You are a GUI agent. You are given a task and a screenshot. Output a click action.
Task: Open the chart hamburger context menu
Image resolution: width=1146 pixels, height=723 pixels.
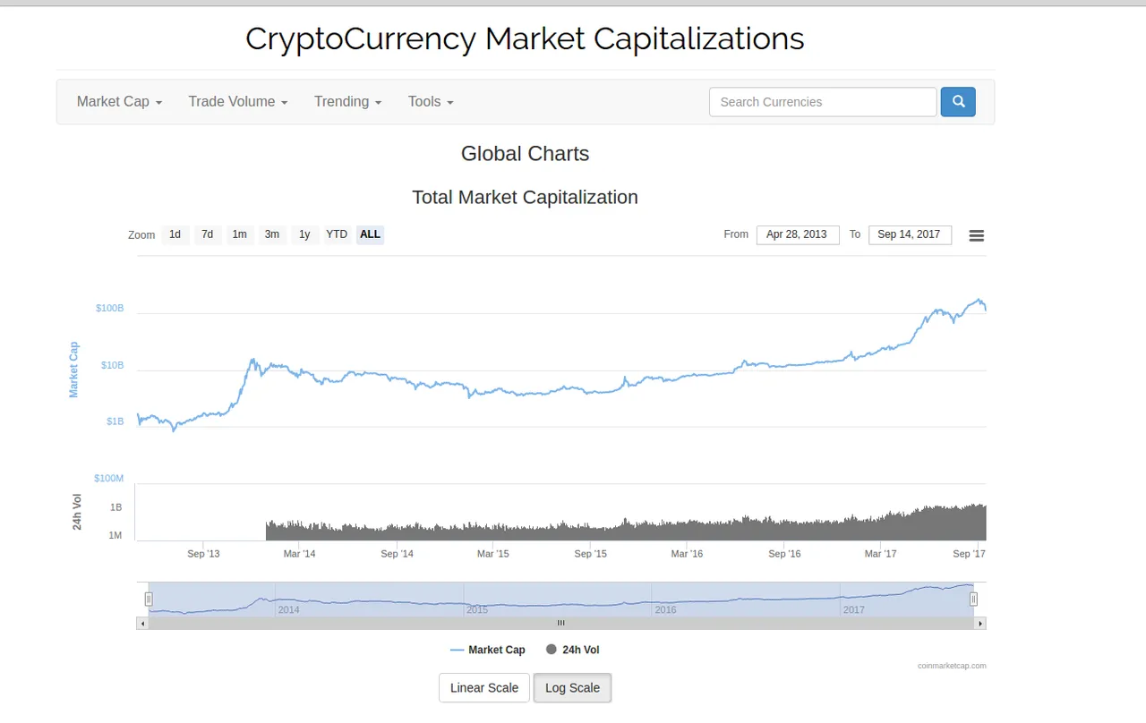977,235
